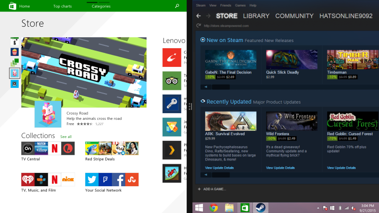Select the blue square thumbnail in featured strip

click(x=14, y=84)
